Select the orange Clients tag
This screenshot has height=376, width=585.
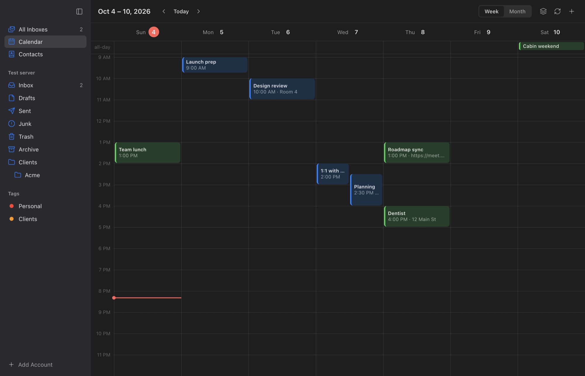[45, 219]
